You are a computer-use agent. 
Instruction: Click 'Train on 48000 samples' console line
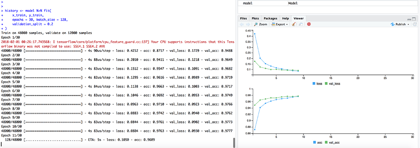tap(47, 33)
